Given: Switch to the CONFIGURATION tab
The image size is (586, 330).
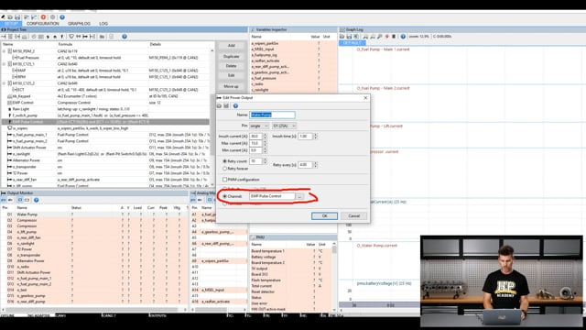Looking at the screenshot, I should pyautogui.click(x=43, y=24).
